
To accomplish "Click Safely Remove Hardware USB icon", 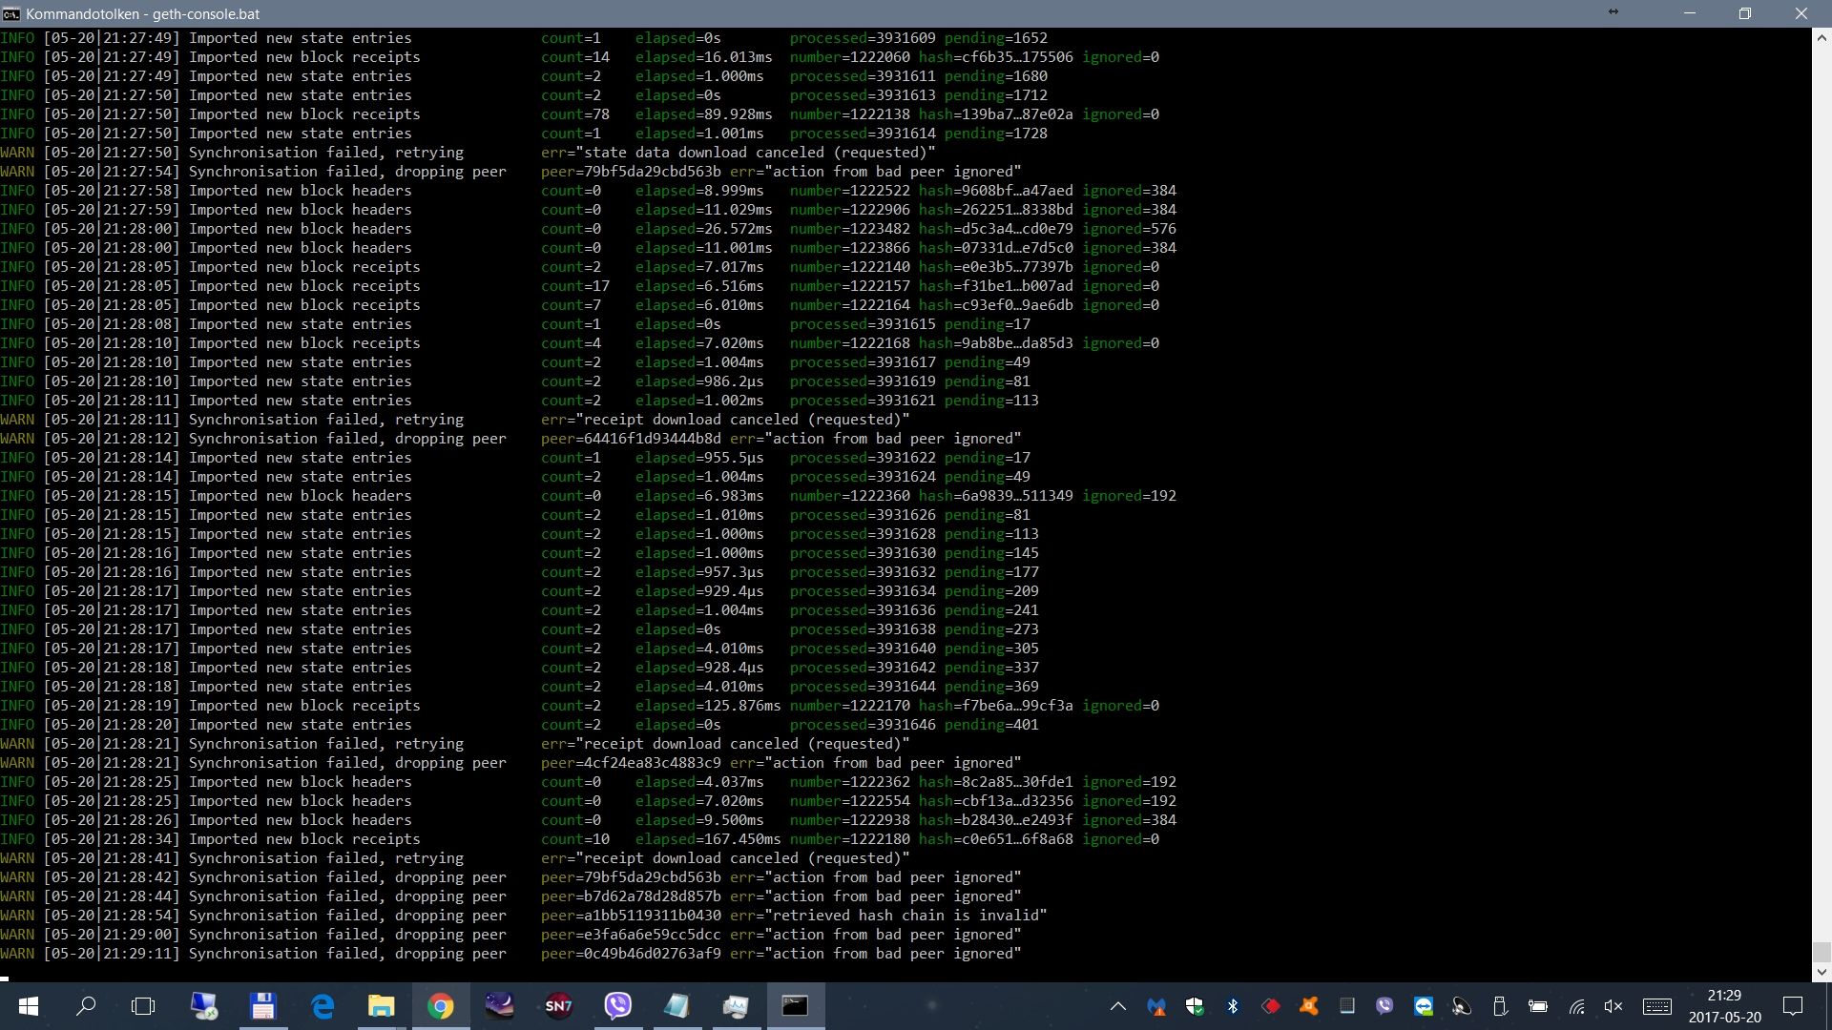I will (x=1500, y=1006).
